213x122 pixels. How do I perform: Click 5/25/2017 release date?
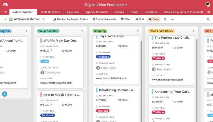[x=157, y=102]
